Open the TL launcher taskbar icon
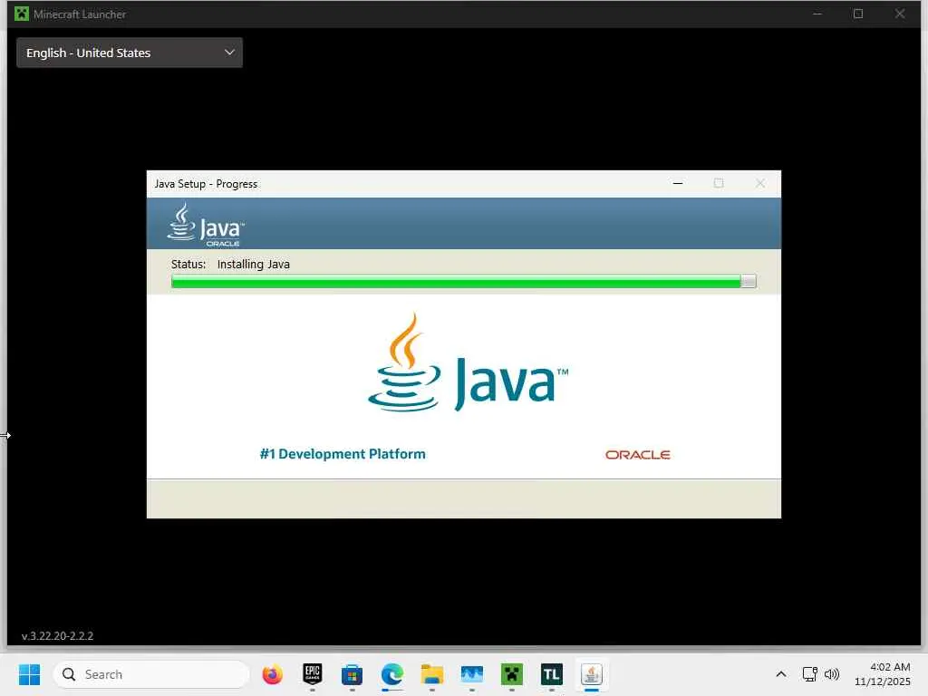 coord(552,674)
